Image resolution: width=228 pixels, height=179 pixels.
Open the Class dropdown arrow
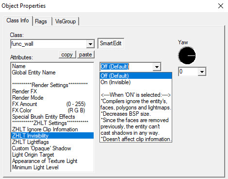pos(90,44)
